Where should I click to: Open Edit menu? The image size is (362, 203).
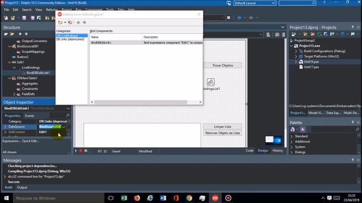coord(15,10)
